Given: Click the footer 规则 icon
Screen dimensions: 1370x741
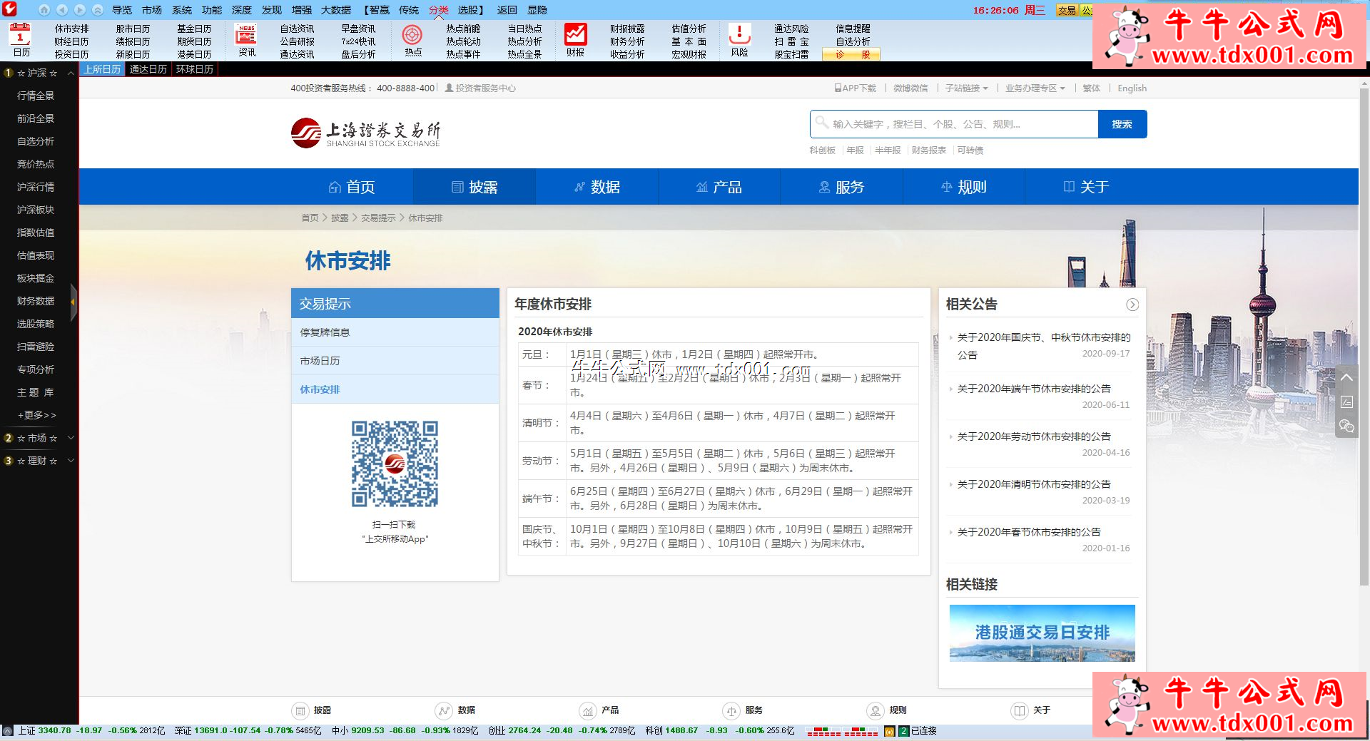Looking at the screenshot, I should (x=876, y=710).
